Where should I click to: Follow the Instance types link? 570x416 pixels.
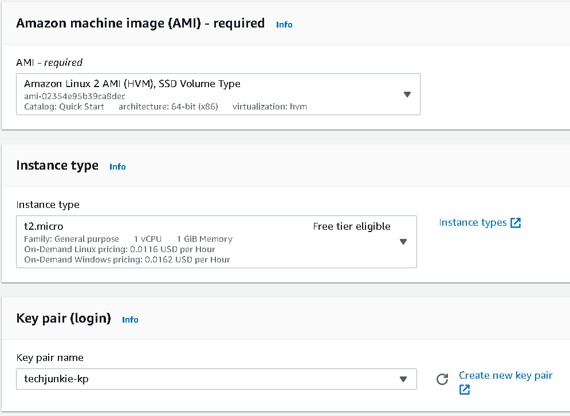click(x=473, y=222)
